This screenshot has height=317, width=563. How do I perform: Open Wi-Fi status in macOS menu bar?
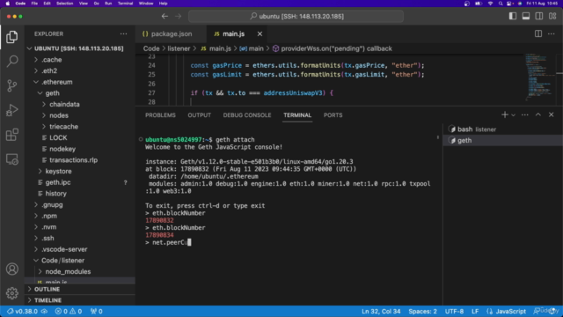click(x=490, y=4)
